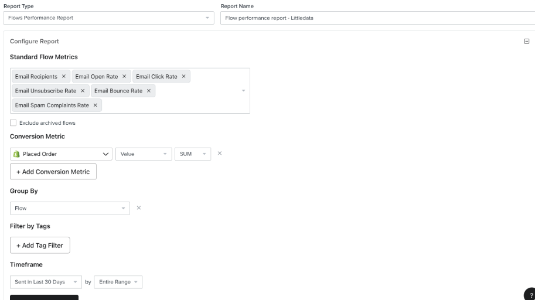The width and height of the screenshot is (535, 300).
Task: Open the Report Type dropdown
Action: (x=109, y=18)
